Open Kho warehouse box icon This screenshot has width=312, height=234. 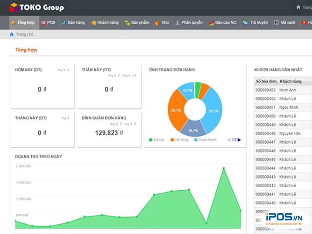tap(158, 23)
